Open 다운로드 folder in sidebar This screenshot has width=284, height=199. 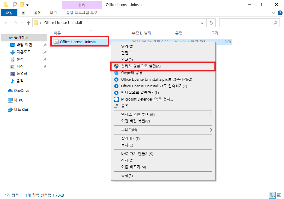click(x=24, y=52)
